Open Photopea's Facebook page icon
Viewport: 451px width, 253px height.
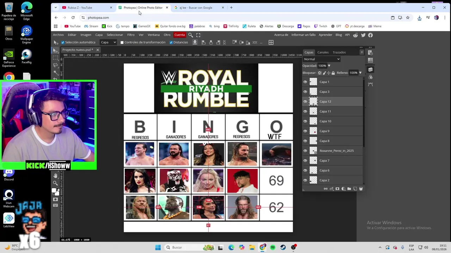[370, 35]
